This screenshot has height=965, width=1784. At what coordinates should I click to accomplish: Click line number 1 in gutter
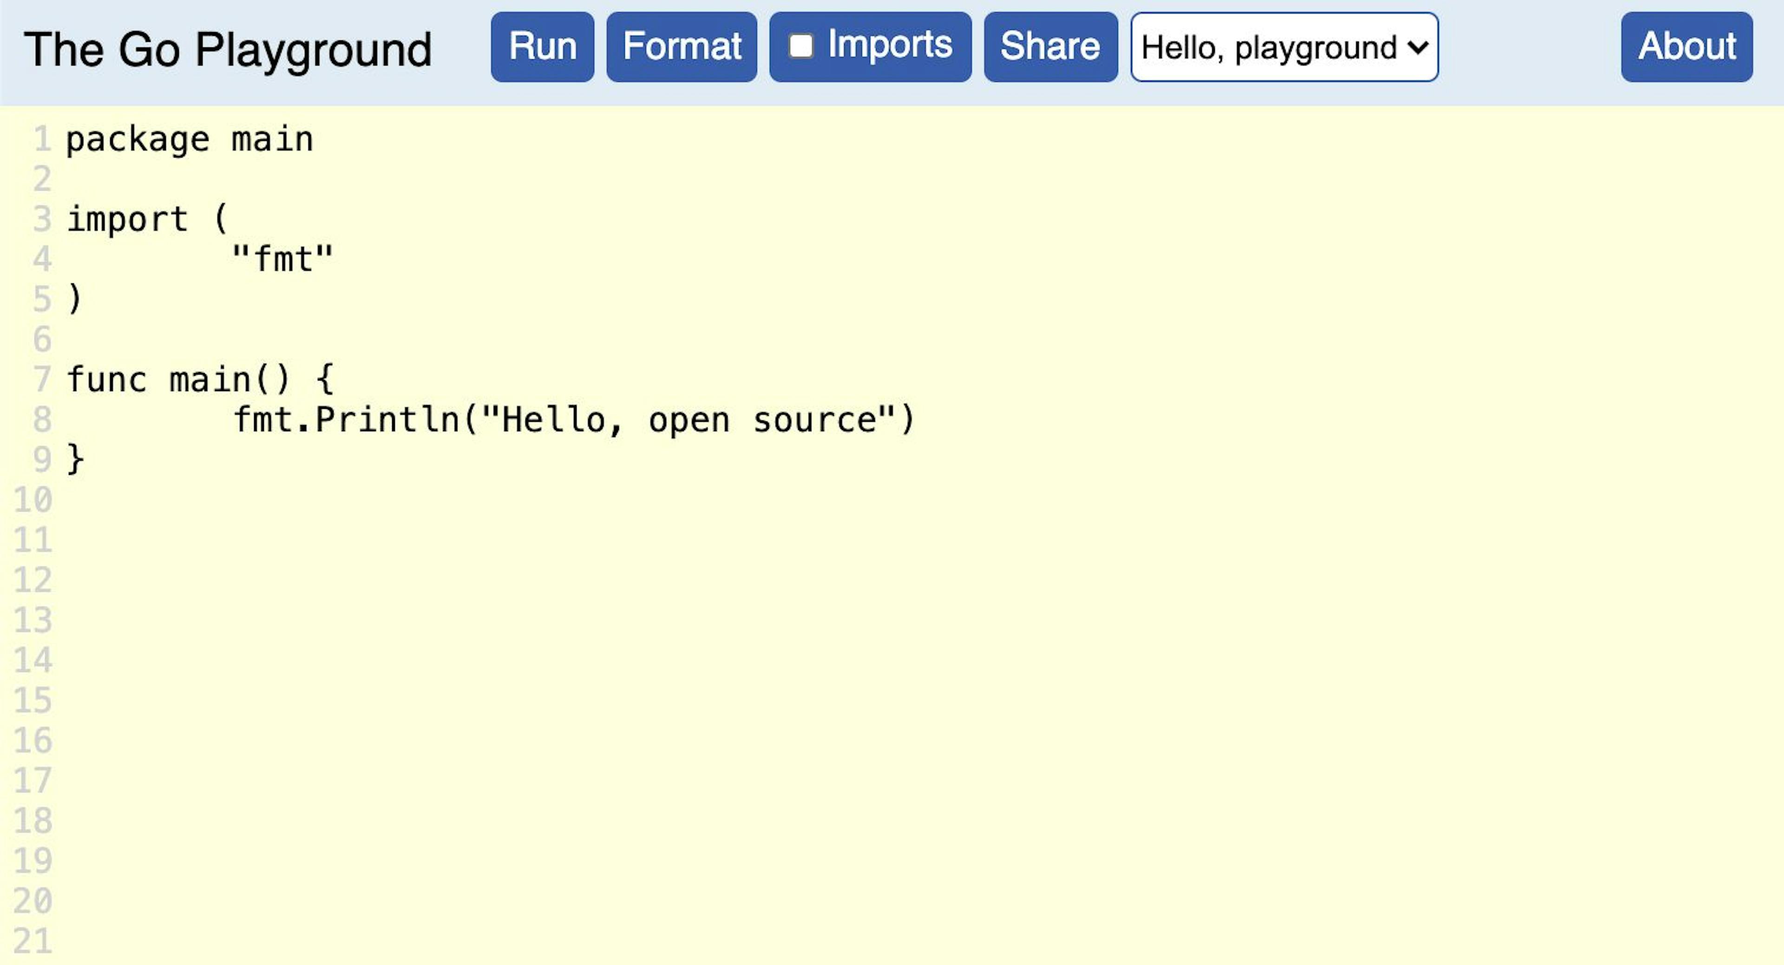[41, 140]
